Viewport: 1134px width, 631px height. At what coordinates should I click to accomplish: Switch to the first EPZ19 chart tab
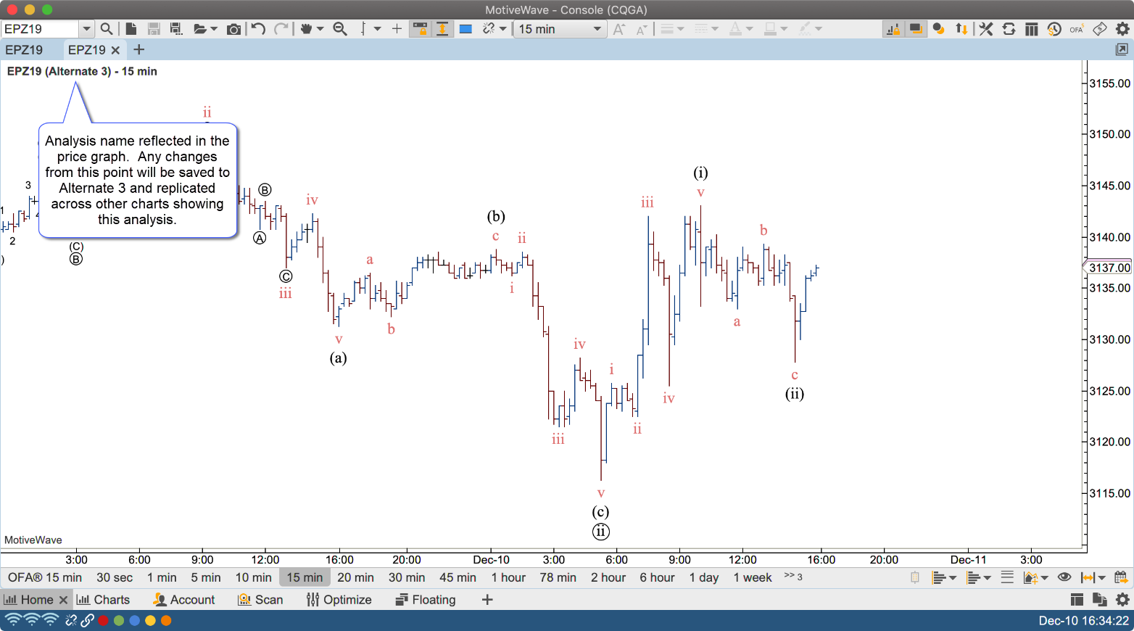pos(24,50)
